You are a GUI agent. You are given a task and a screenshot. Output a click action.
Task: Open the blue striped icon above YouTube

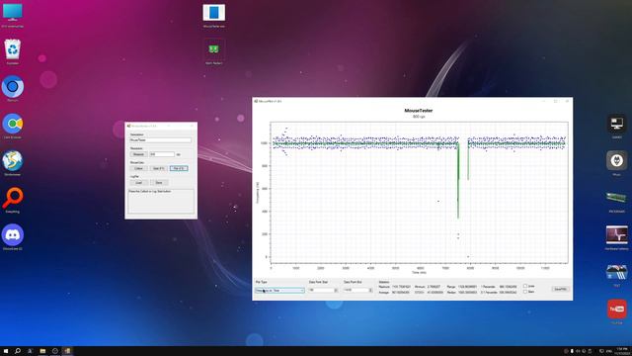[616, 272]
